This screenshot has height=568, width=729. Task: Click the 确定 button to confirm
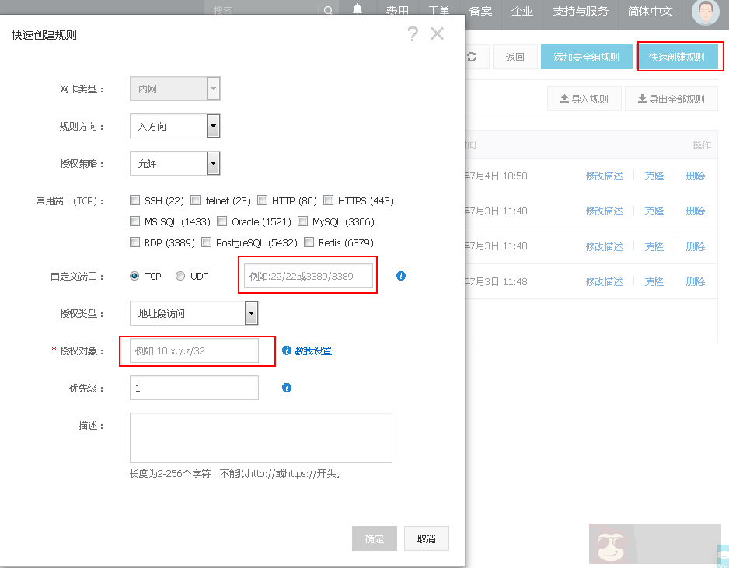pyautogui.click(x=374, y=538)
